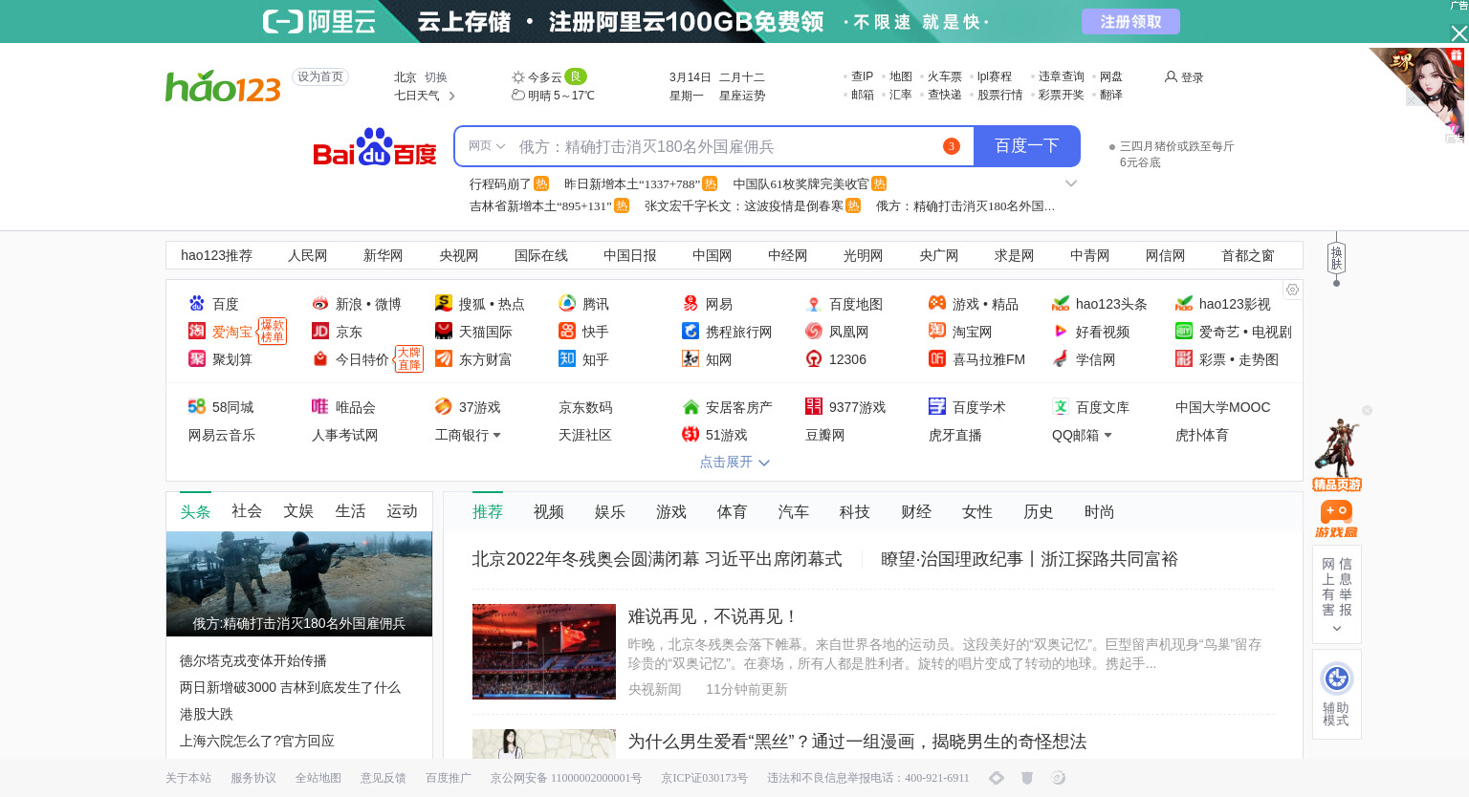Image resolution: width=1469 pixels, height=797 pixels.
Task: Select the 运动 news tab
Action: coord(402,511)
